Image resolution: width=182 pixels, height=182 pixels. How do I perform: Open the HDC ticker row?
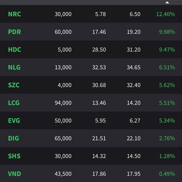click(x=91, y=49)
